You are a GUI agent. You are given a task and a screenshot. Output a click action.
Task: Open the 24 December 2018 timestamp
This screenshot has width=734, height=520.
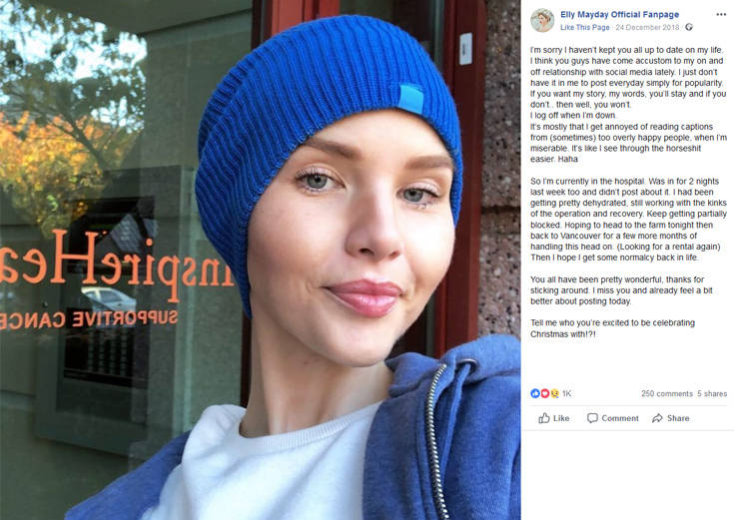point(647,28)
